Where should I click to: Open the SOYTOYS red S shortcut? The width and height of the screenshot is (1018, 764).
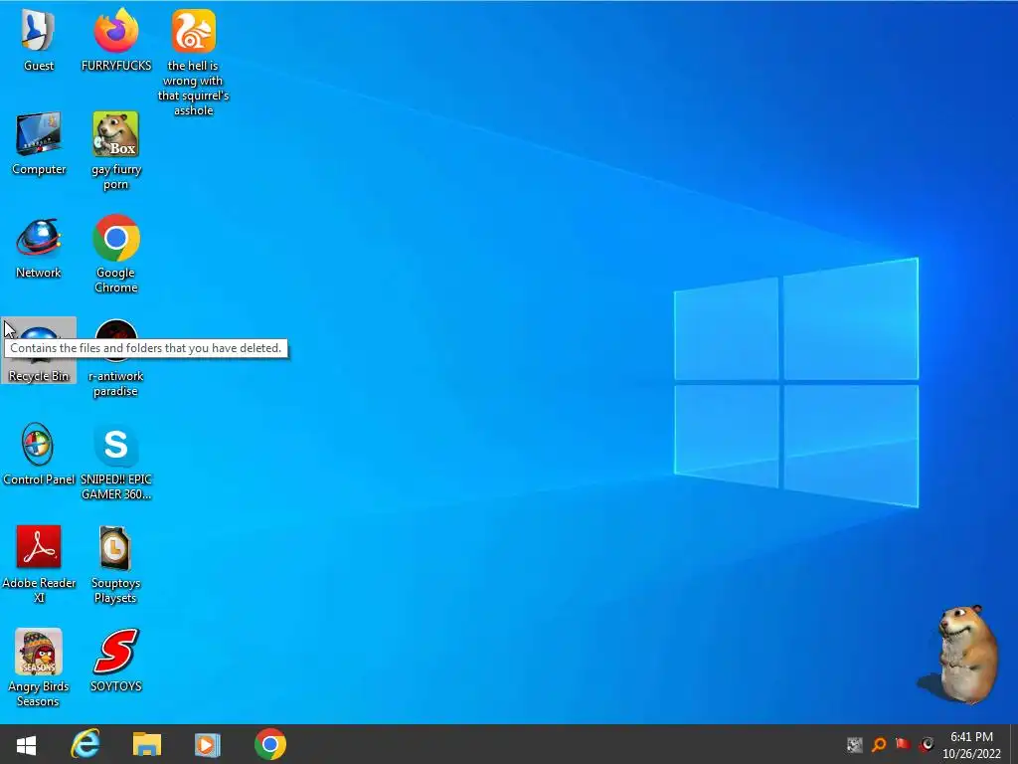tap(115, 651)
